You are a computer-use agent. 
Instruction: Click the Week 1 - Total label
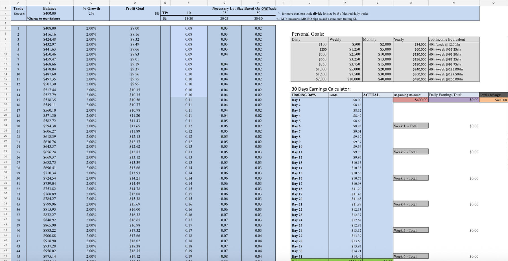(411, 126)
